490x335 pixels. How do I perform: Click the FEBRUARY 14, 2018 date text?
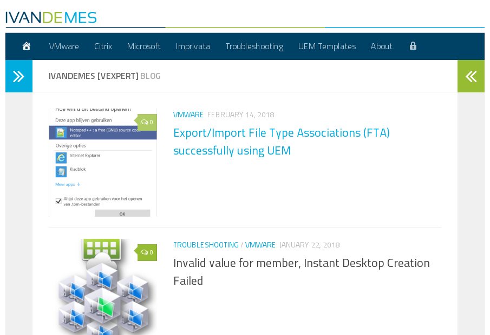[240, 115]
